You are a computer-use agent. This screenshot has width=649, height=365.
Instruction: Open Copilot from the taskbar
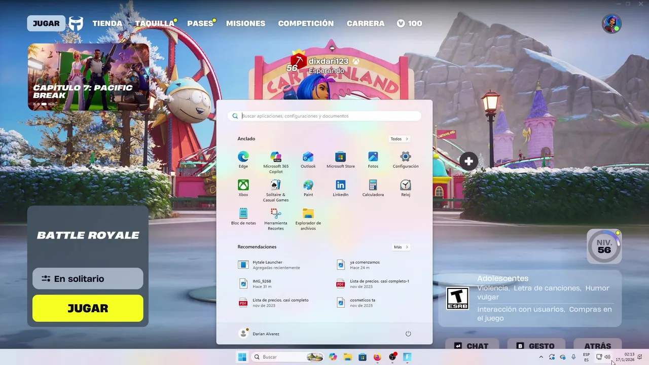(x=333, y=357)
